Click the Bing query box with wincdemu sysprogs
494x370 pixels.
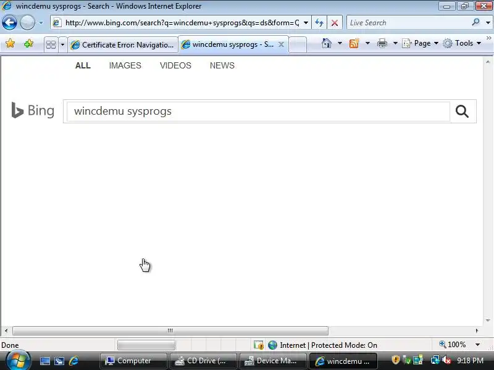pos(258,111)
